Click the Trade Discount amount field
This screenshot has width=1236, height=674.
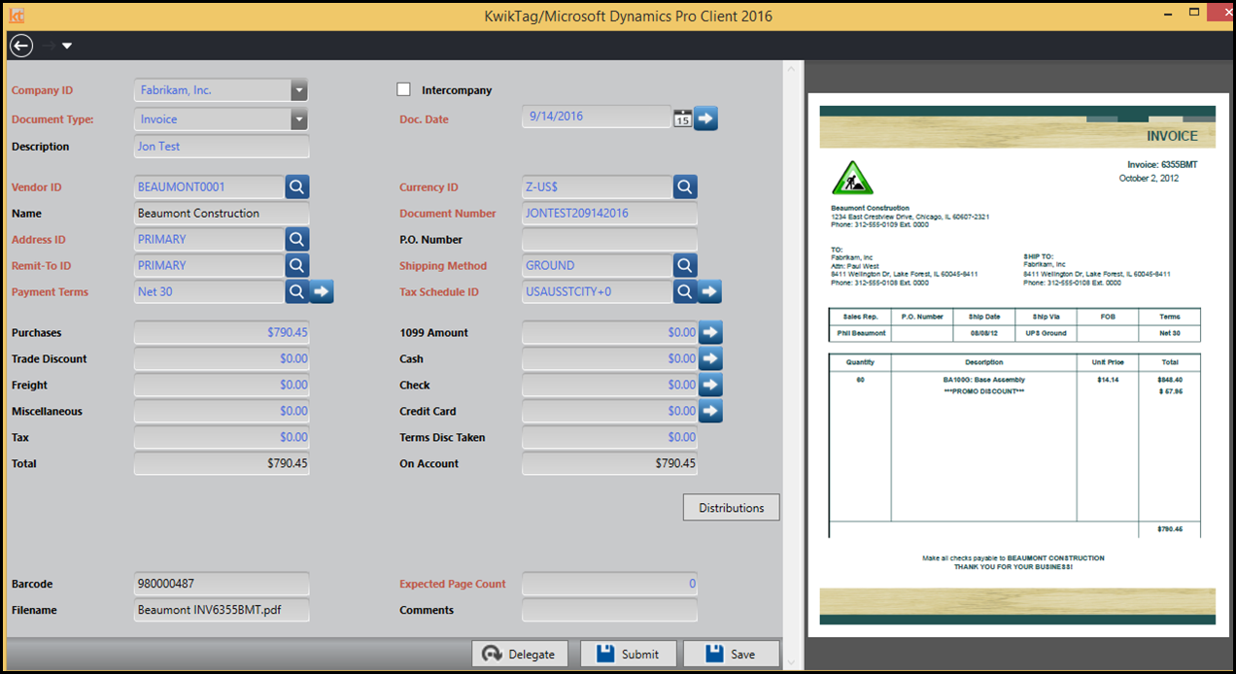coord(222,358)
